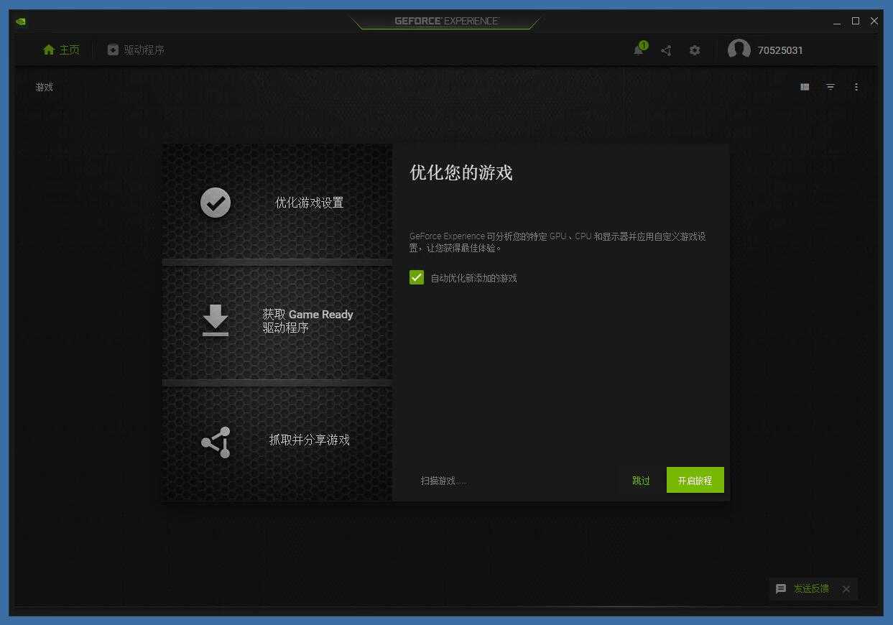Click the share nodes icon in the panel
Viewport: 893px width, 625px height.
click(x=216, y=442)
